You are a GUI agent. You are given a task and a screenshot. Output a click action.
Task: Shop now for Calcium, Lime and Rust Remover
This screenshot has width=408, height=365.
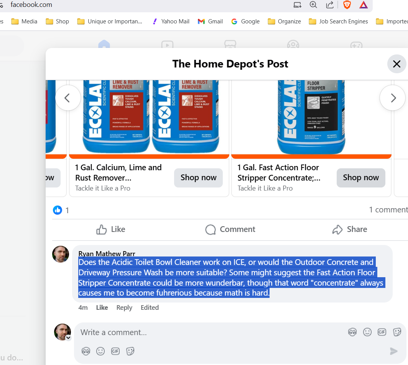(198, 178)
